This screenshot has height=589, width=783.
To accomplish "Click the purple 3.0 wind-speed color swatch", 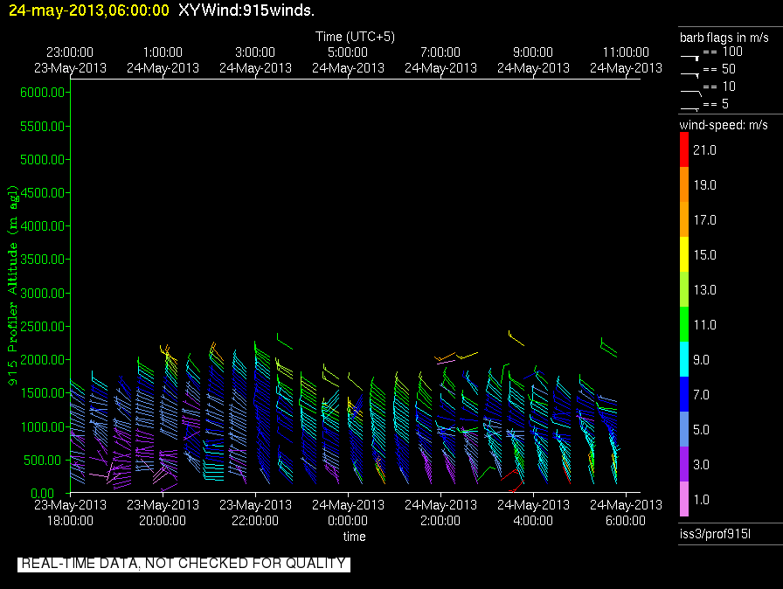I will pyautogui.click(x=684, y=464).
